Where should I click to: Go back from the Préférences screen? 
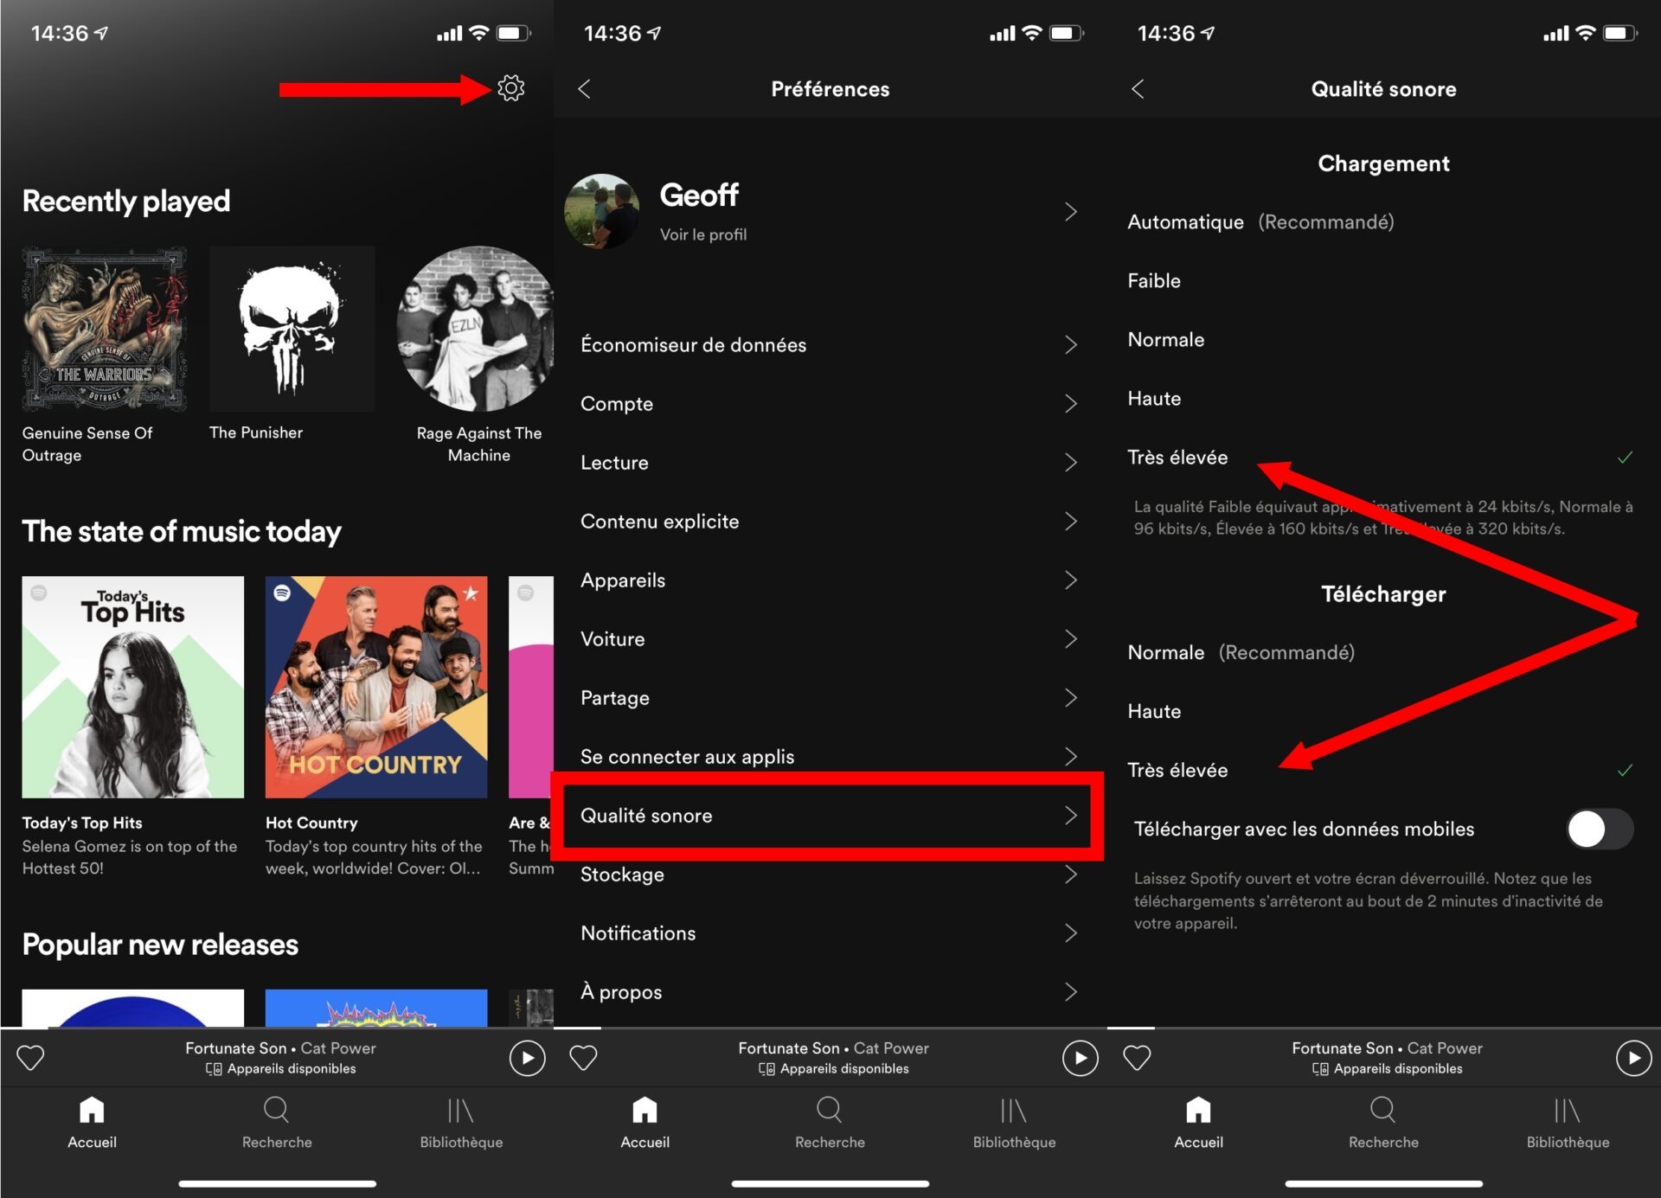[x=585, y=88]
